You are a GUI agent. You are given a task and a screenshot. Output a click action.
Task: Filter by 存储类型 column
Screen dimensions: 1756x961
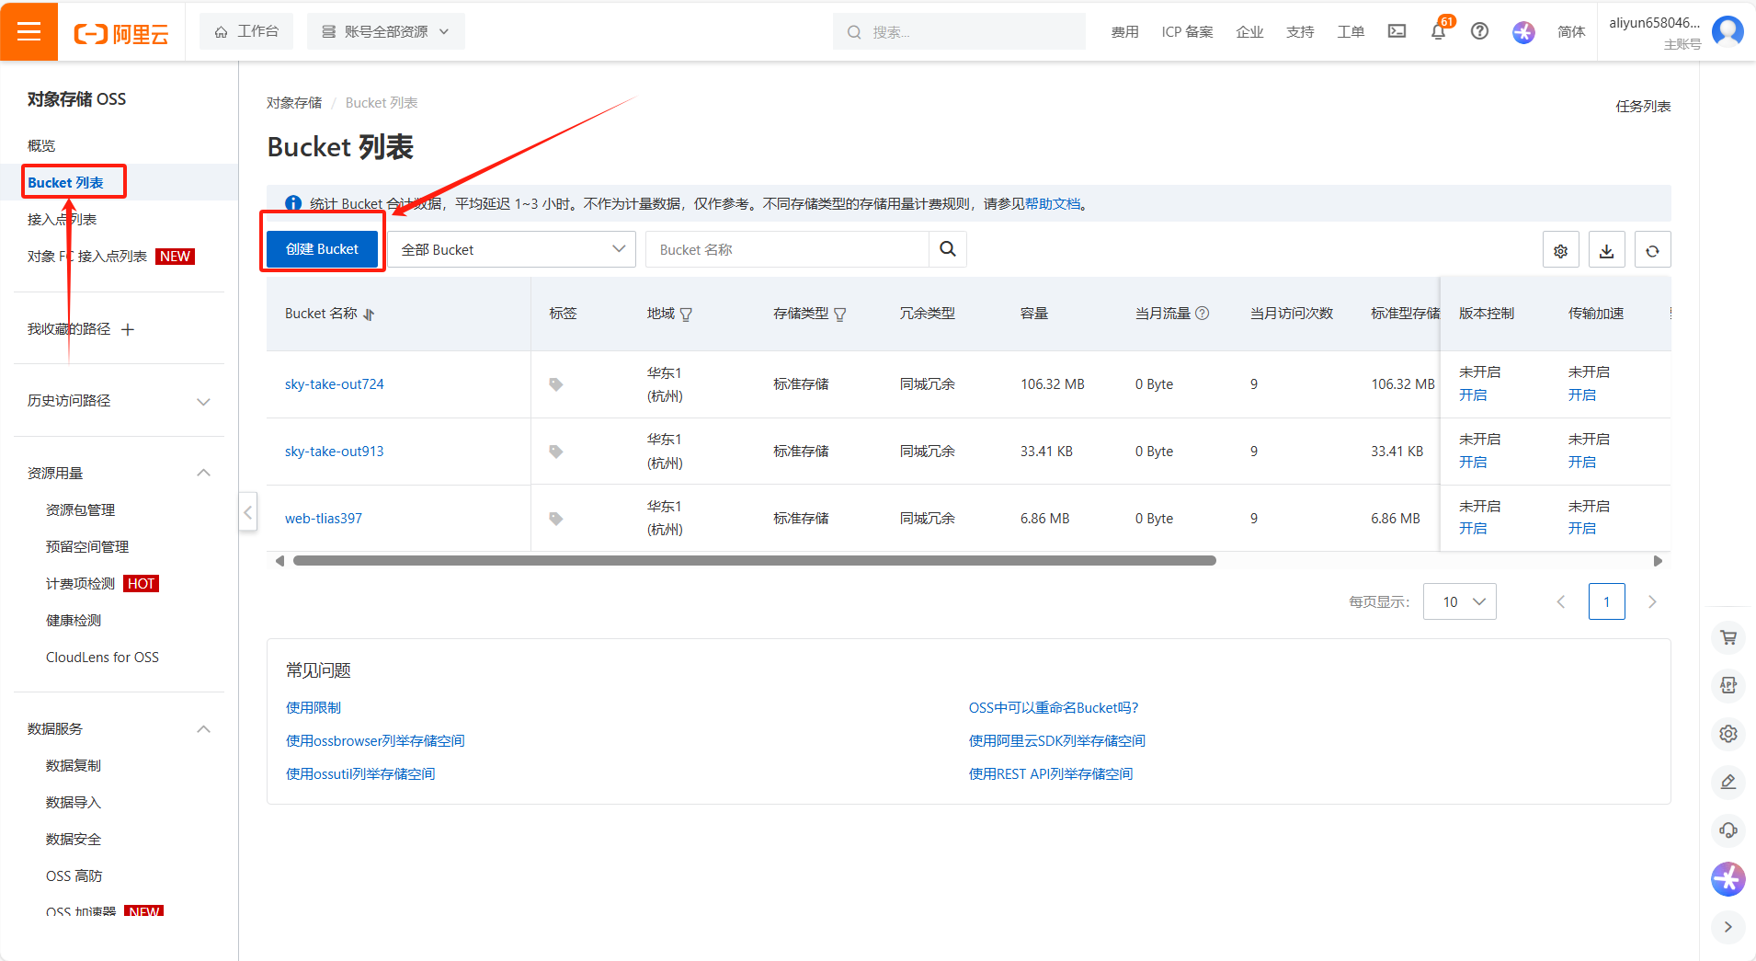click(839, 315)
